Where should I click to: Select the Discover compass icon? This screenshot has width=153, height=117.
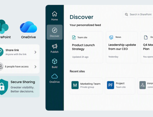click(54, 30)
